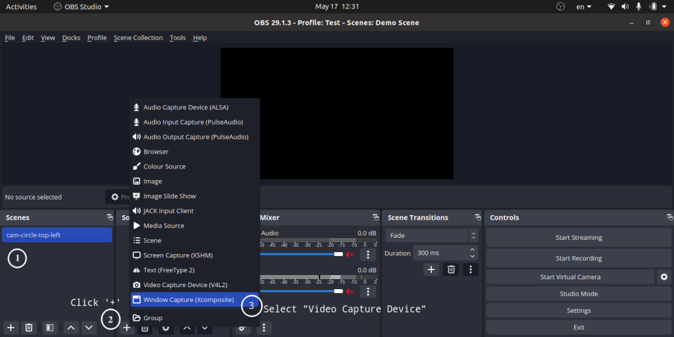Open the OBS Studio app menu in top bar
The height and width of the screenshot is (337, 674).
coord(82,7)
